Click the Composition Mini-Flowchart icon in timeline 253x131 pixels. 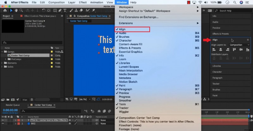(86, 111)
